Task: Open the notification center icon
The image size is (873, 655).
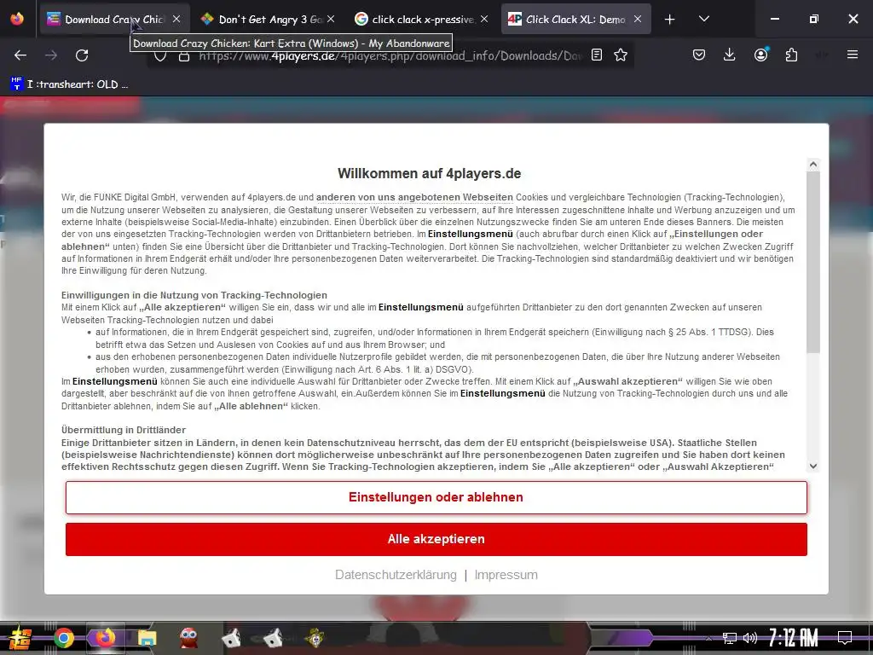Action: (x=845, y=638)
